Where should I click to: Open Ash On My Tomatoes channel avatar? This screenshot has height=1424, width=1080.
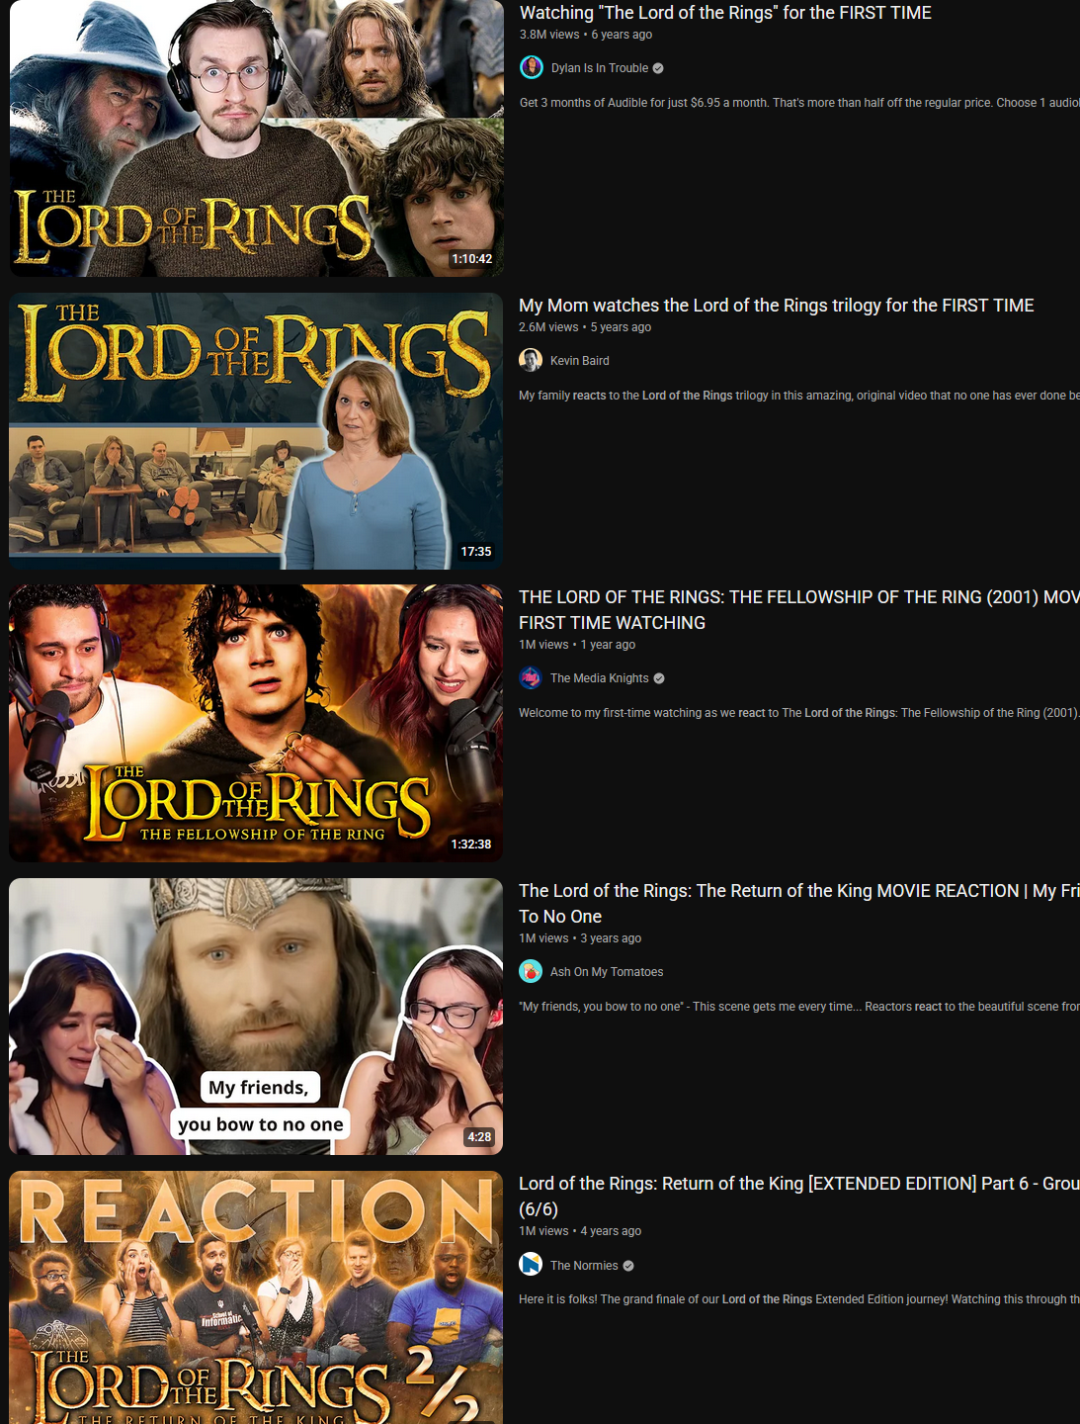[x=531, y=971]
